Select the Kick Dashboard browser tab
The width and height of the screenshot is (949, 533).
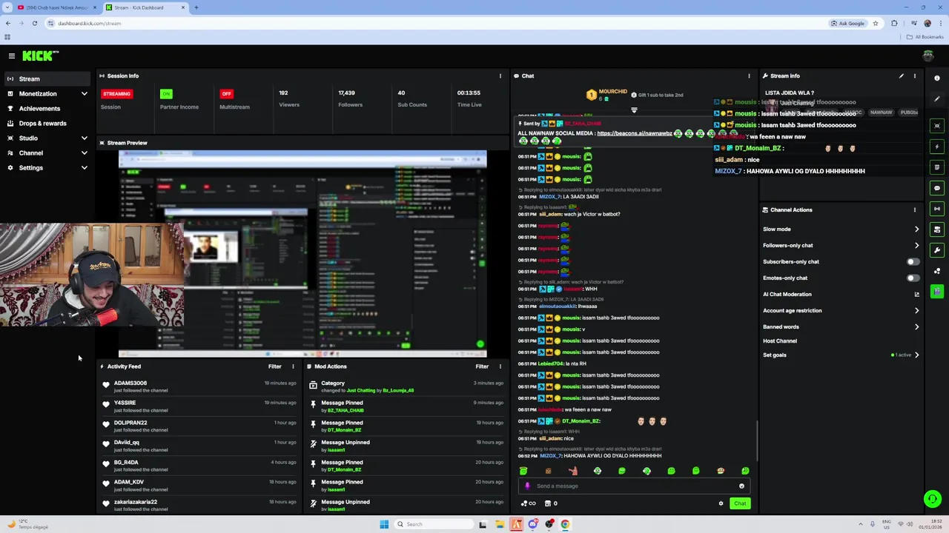tap(145, 7)
